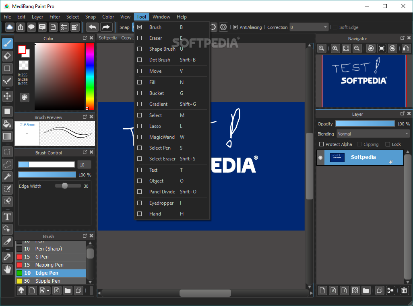Pick the Move tool icon

point(7,96)
